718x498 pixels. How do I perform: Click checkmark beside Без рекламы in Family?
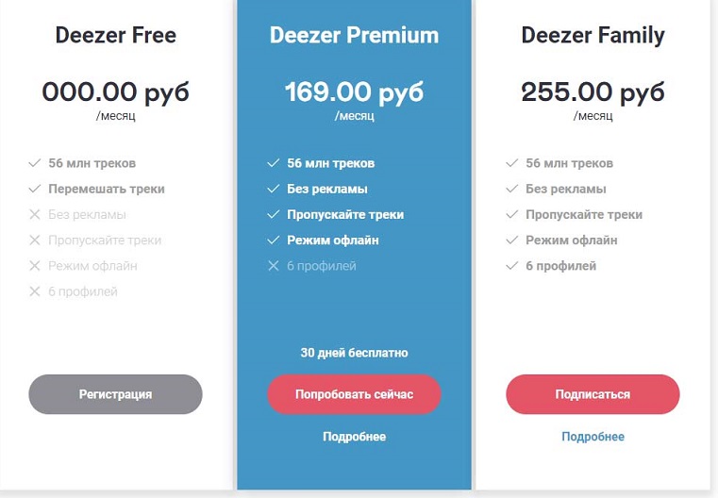512,189
